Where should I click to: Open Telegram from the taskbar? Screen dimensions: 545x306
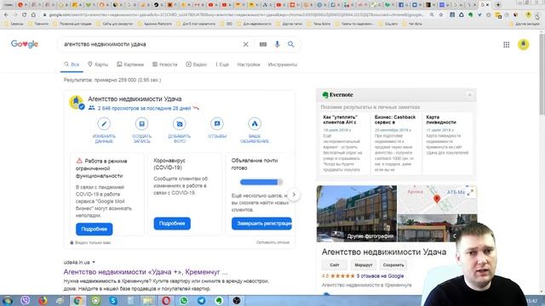click(201, 300)
